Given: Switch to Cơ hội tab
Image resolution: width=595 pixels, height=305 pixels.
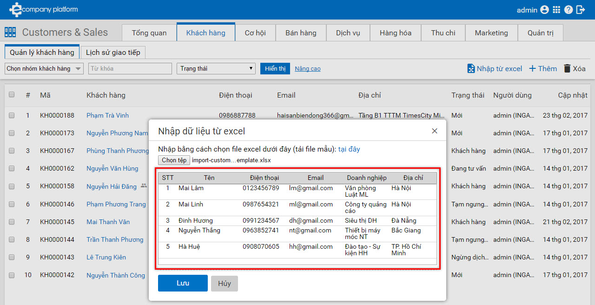Looking at the screenshot, I should point(255,33).
